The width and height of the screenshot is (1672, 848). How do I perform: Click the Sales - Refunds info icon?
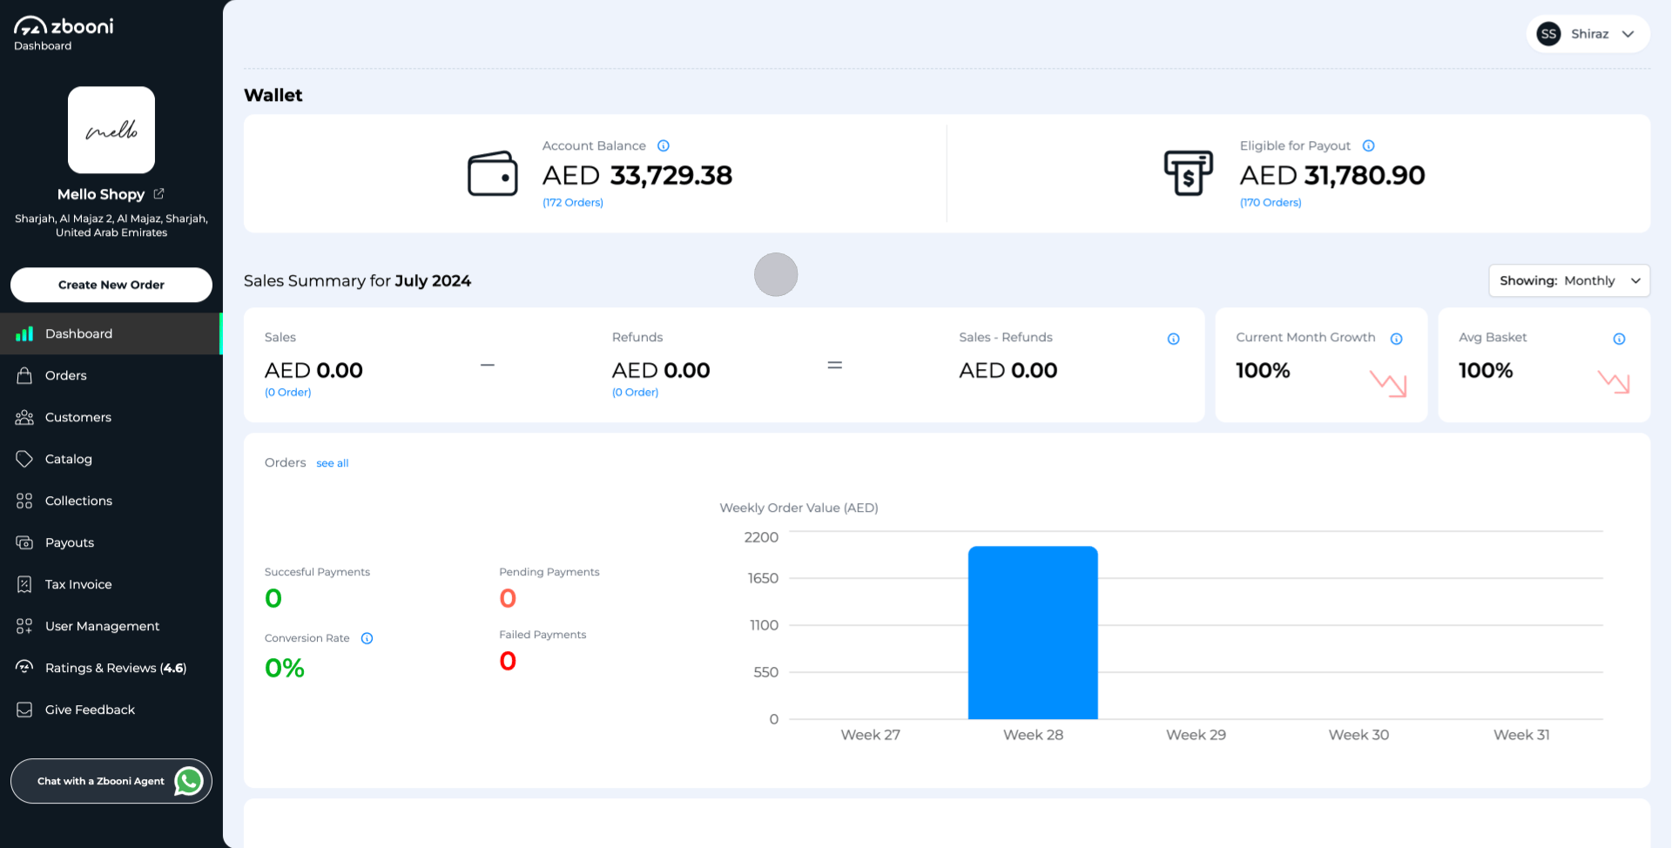point(1173,339)
